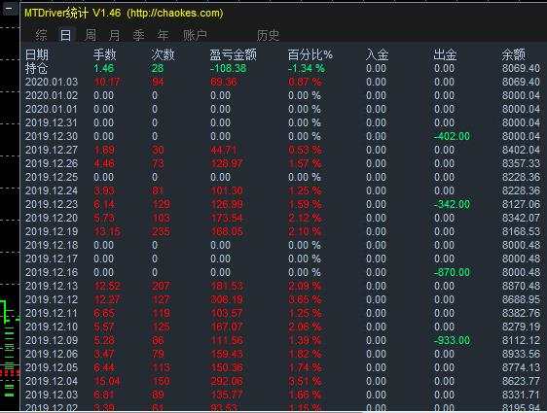Click the 手数 column header

tap(105, 54)
